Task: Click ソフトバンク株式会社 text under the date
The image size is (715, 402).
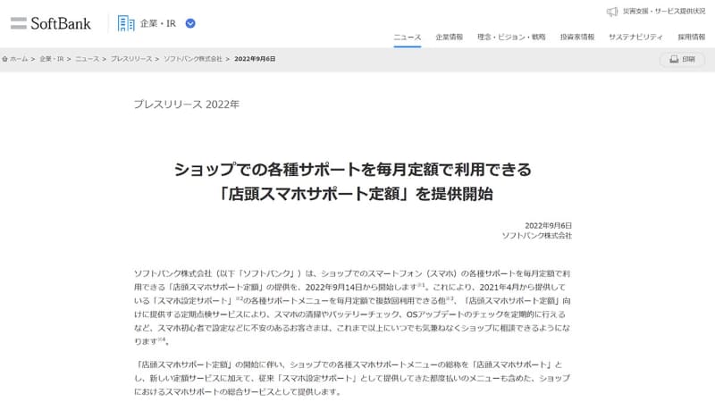Action: 537,236
